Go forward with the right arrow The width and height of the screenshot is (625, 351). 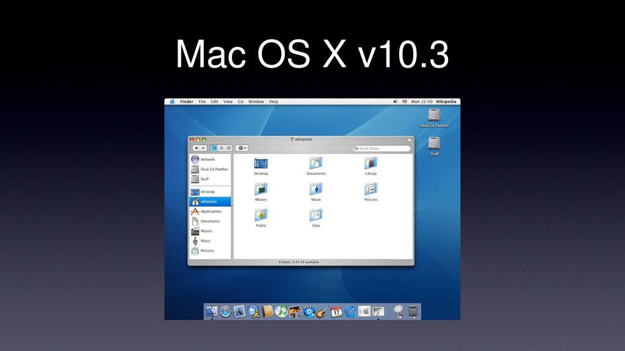point(204,147)
